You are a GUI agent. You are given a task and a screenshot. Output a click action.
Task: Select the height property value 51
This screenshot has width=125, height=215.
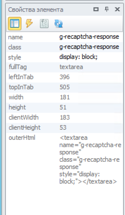pos(63,107)
